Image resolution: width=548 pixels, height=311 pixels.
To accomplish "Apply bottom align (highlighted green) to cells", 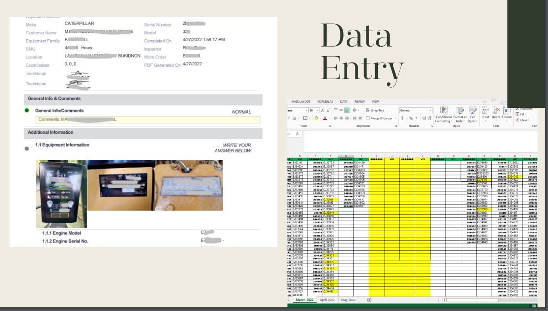I will coord(347,110).
